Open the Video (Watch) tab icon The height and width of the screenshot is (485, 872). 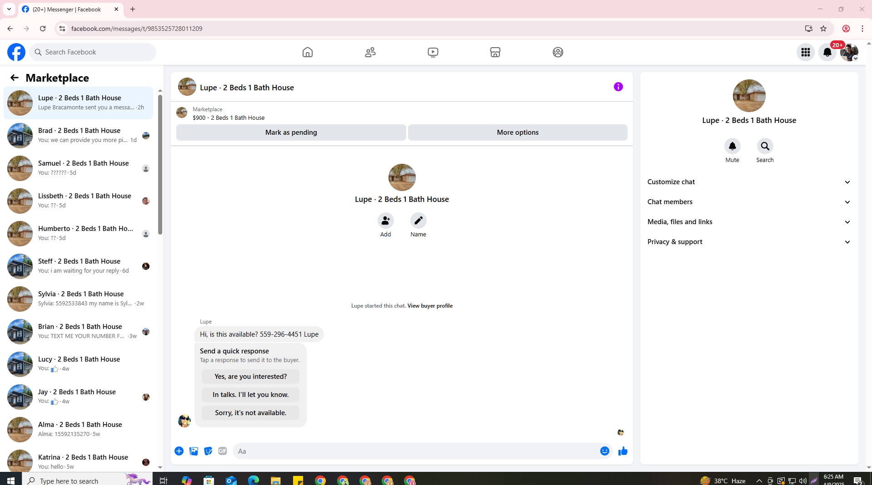point(433,52)
